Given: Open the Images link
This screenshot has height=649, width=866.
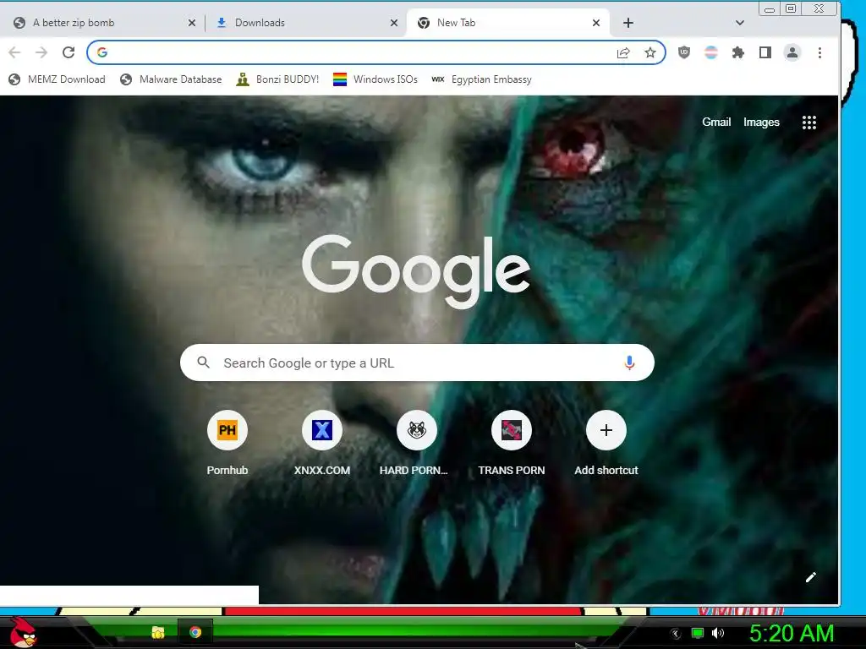Looking at the screenshot, I should 761,122.
